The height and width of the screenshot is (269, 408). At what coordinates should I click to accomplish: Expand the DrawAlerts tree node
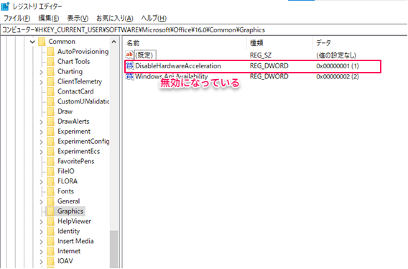(x=42, y=122)
